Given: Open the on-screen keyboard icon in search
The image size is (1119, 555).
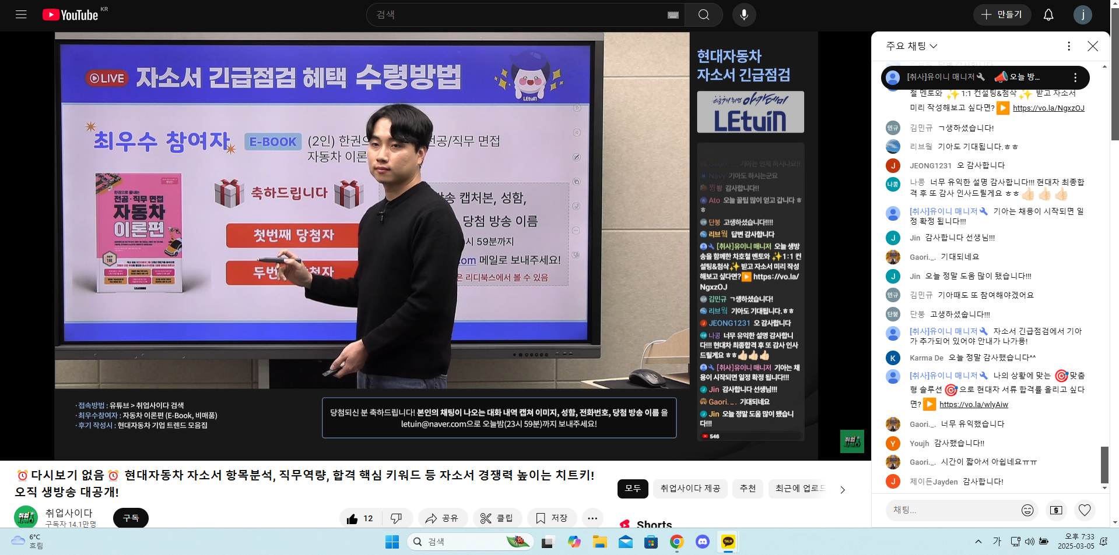Looking at the screenshot, I should [673, 15].
